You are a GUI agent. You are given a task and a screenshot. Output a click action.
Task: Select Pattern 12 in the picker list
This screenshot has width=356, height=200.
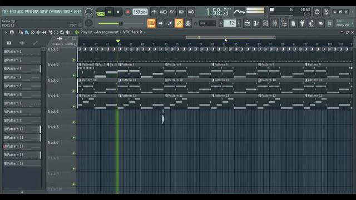pyautogui.click(x=22, y=146)
